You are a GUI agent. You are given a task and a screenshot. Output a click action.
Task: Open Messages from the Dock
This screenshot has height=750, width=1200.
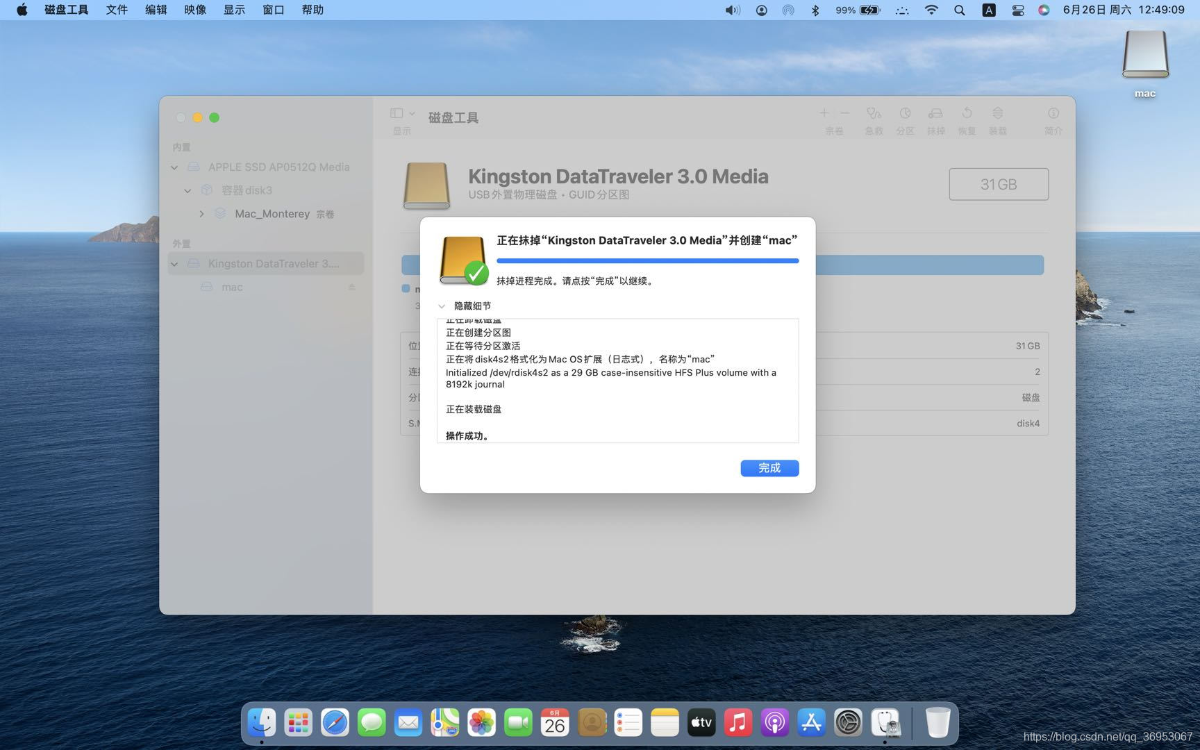[x=372, y=723]
